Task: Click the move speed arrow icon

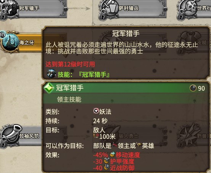Action: pyautogui.click(x=112, y=154)
